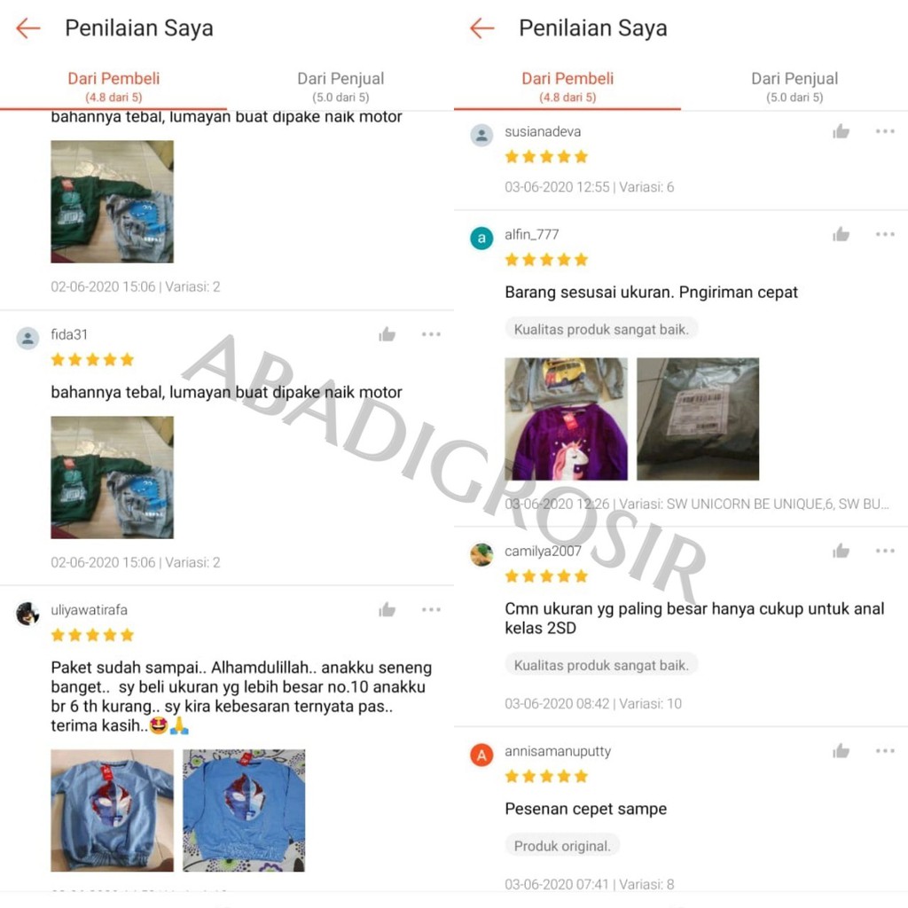Open alfin_777's purple unicorn sweater photo

[x=566, y=419]
